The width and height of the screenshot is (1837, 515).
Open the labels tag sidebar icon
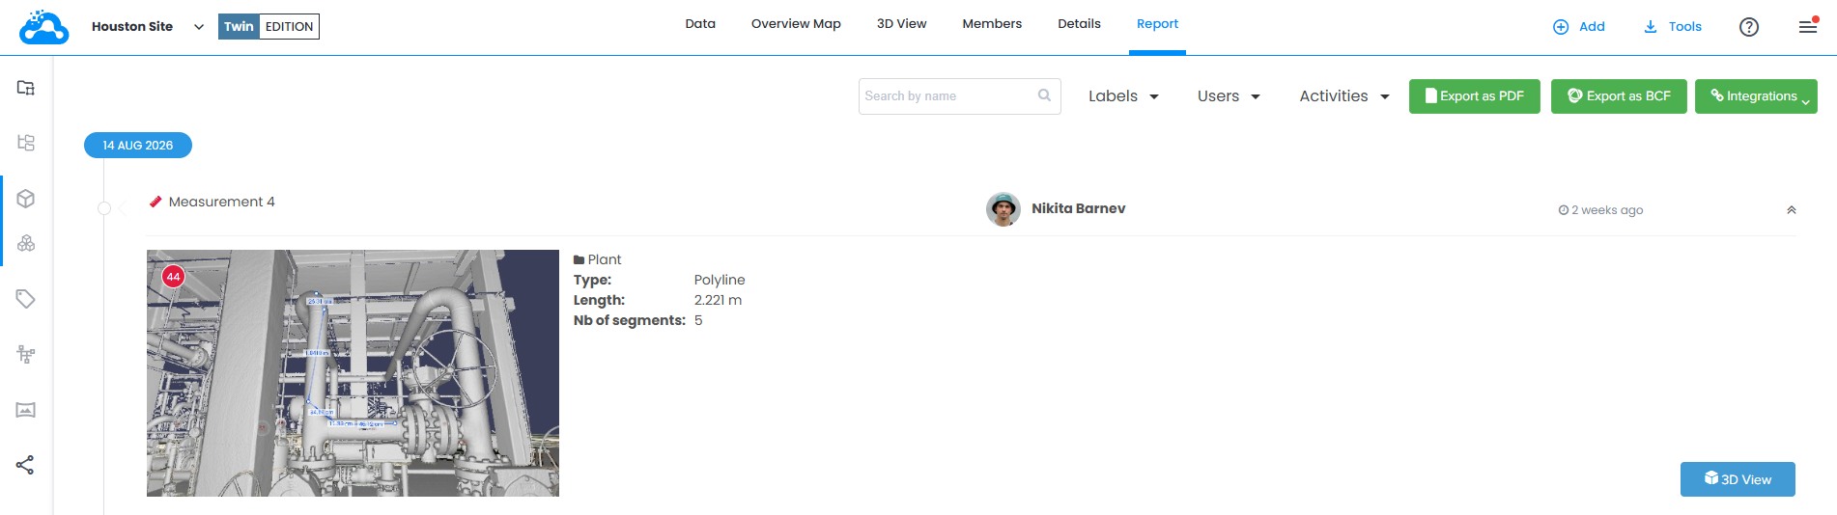coord(26,299)
